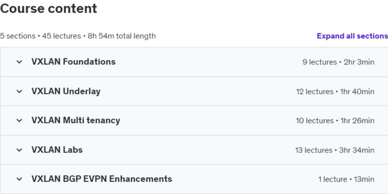Click the '13 lectures • 3hr 34min' label
Screen dimensions: 388x194
335,150
